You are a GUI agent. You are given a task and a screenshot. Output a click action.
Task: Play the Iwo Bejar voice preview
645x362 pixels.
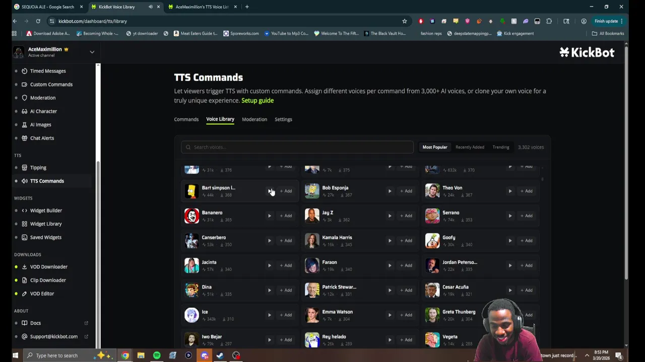(x=269, y=340)
